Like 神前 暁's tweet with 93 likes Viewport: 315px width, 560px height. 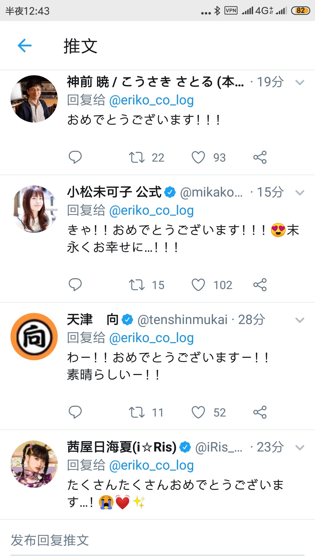point(198,157)
